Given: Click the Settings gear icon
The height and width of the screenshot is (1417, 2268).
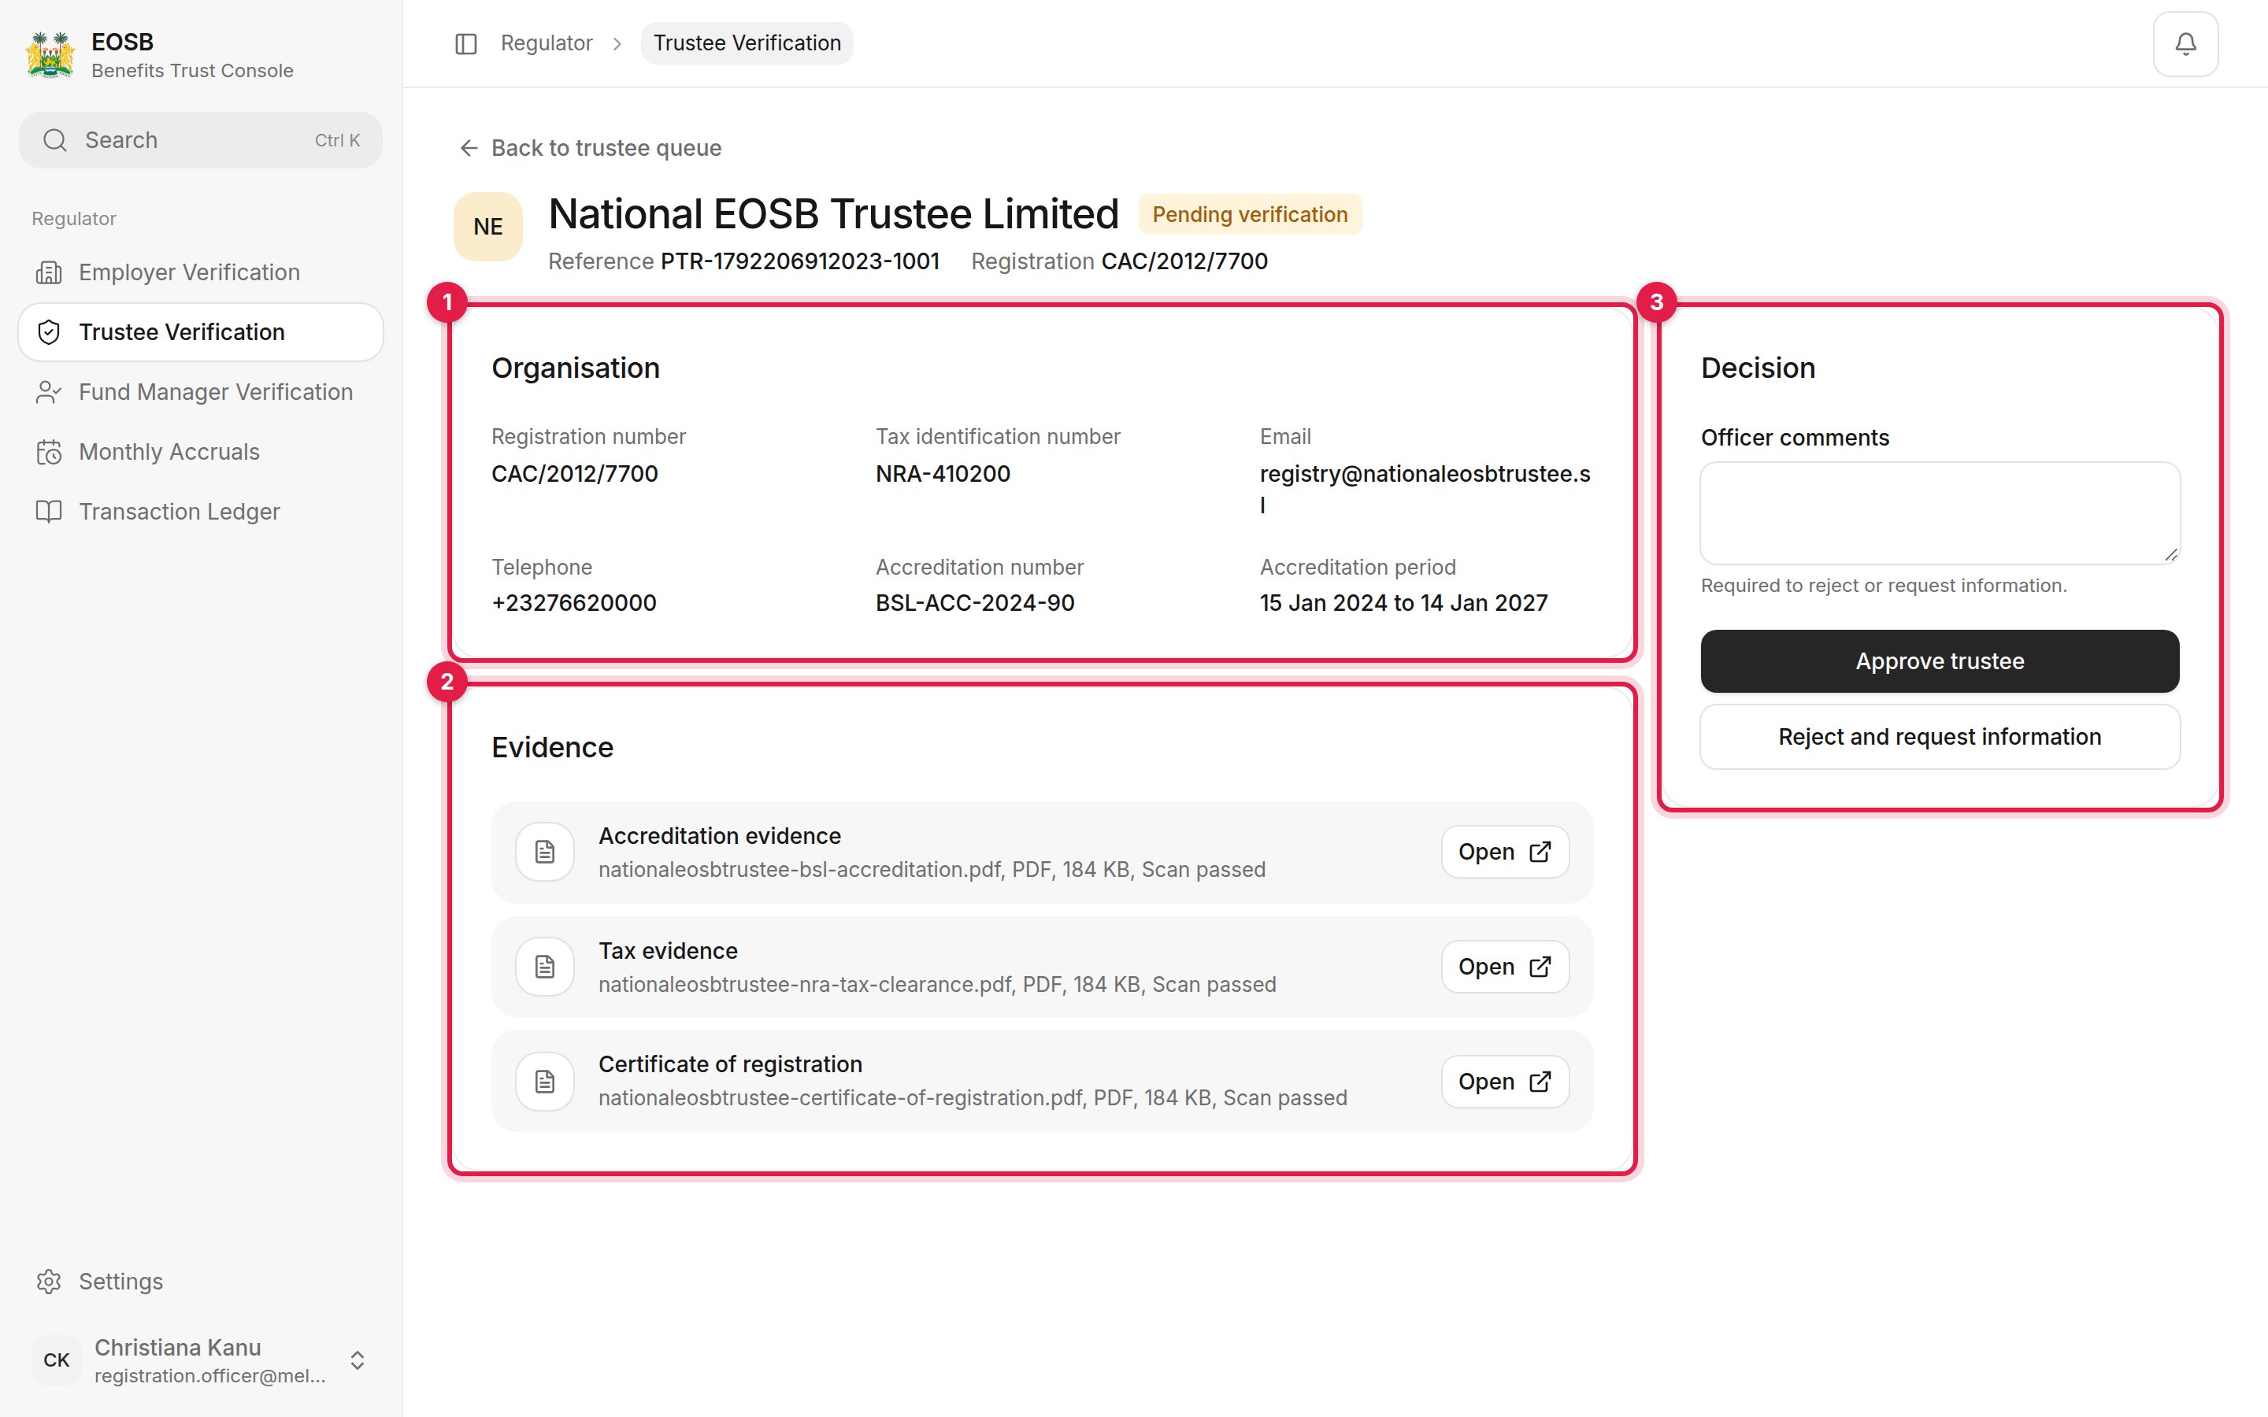Looking at the screenshot, I should coord(49,1281).
